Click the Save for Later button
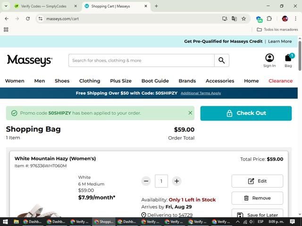The image size is (302, 226). coord(257,213)
